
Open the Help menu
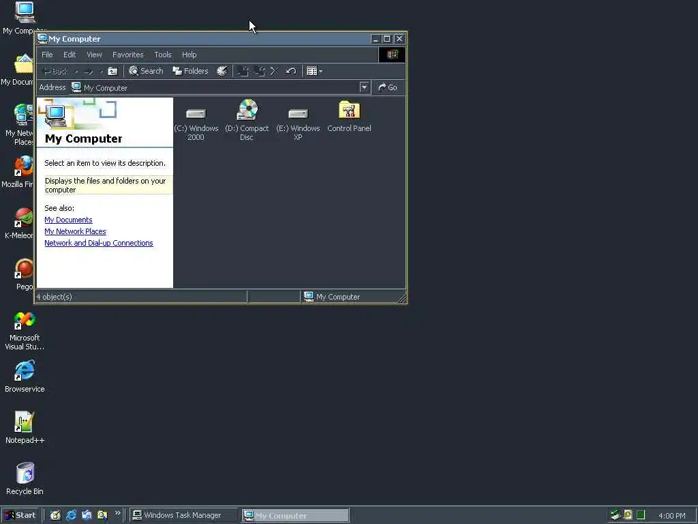(x=189, y=55)
